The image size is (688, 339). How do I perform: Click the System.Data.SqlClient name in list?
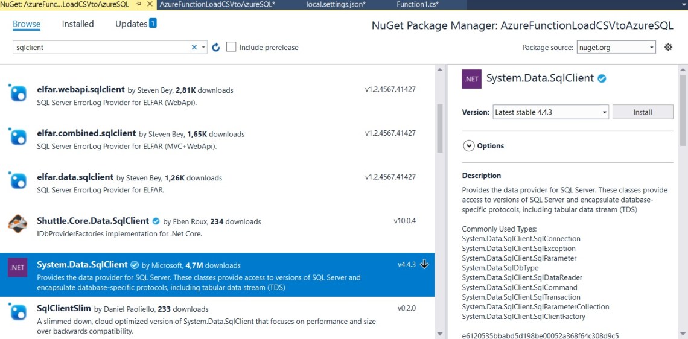click(x=83, y=265)
